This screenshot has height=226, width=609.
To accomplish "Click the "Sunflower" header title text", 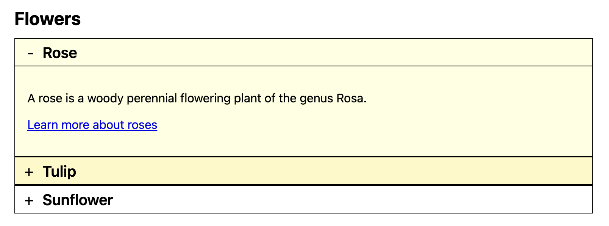I will (x=78, y=200).
